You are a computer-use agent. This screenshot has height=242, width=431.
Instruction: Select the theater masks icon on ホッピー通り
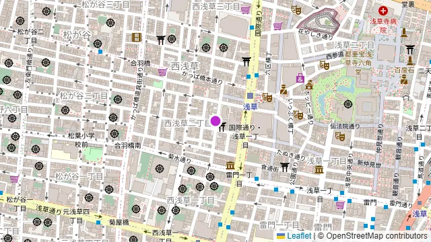point(298,115)
